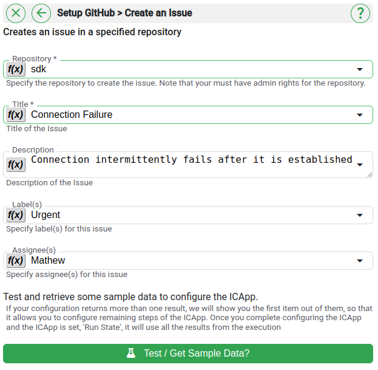
Task: Expand the Label(s) dropdown arrow
Action: coord(360,215)
